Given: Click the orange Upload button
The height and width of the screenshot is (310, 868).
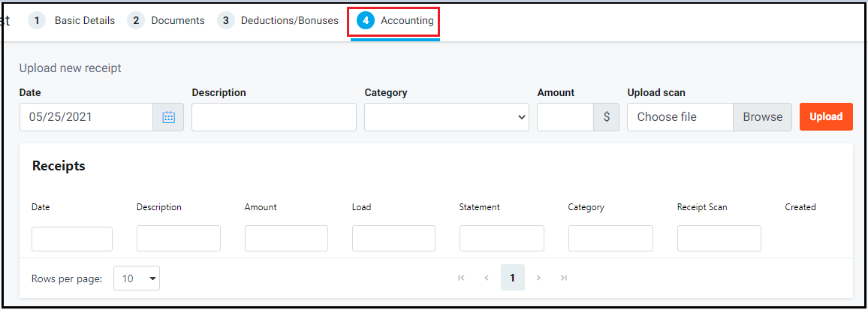Looking at the screenshot, I should click(x=826, y=117).
